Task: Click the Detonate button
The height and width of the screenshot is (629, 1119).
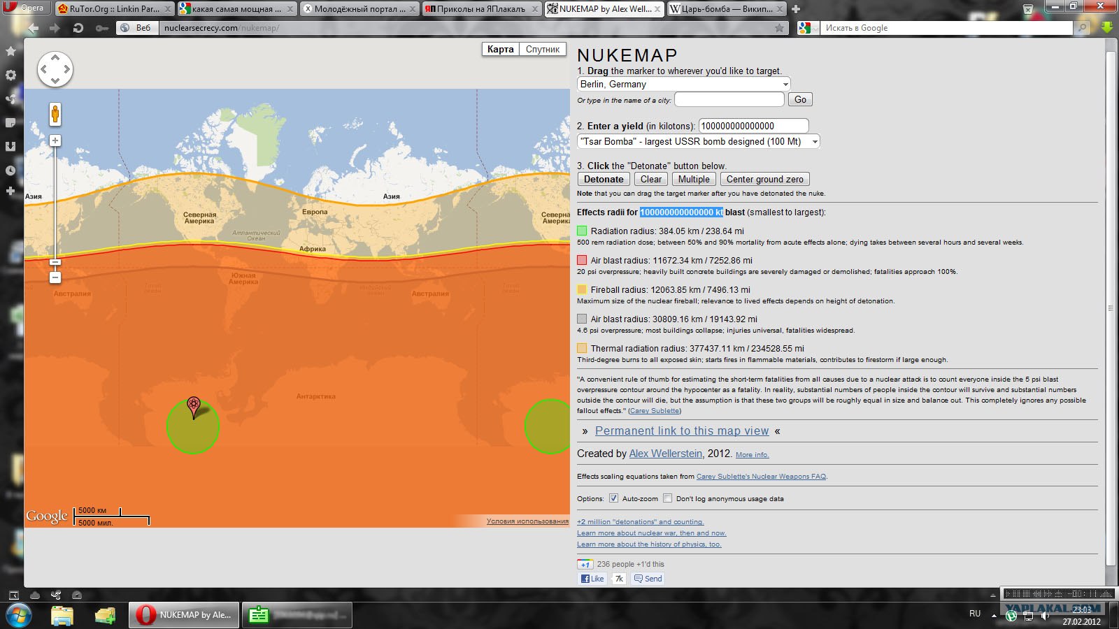Action: pyautogui.click(x=604, y=179)
